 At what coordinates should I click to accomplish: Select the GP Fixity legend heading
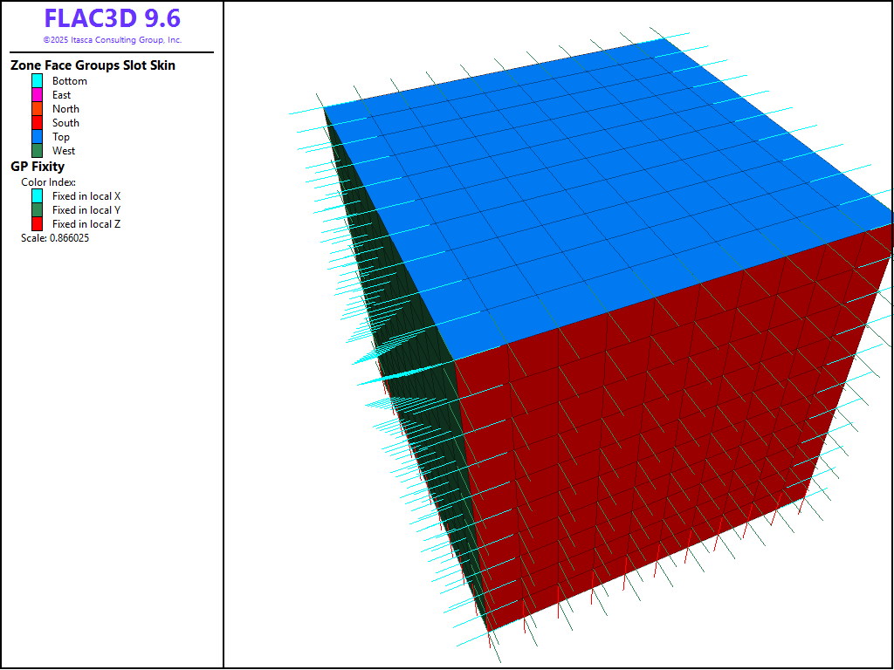[38, 166]
